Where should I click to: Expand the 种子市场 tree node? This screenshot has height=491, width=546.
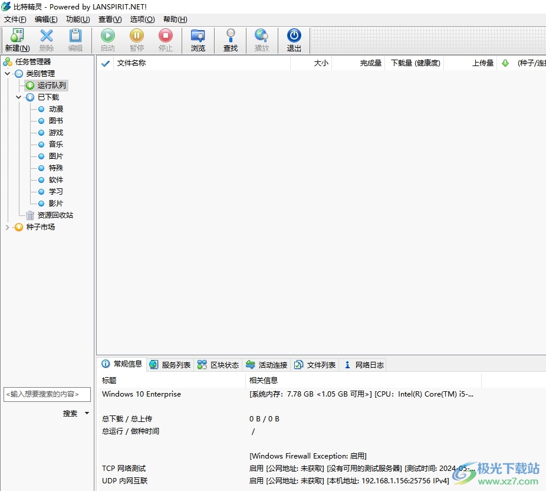point(8,227)
